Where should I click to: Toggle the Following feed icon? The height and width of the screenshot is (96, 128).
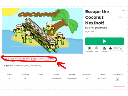point(104,48)
